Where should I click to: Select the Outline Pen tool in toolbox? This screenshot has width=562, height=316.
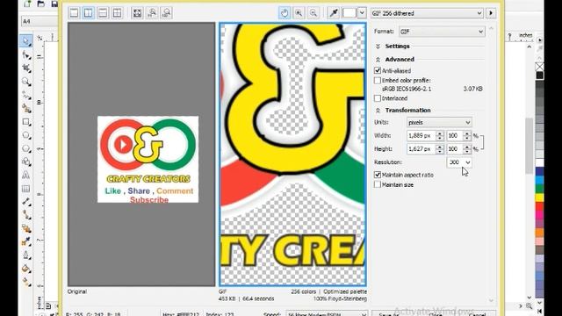click(26, 255)
